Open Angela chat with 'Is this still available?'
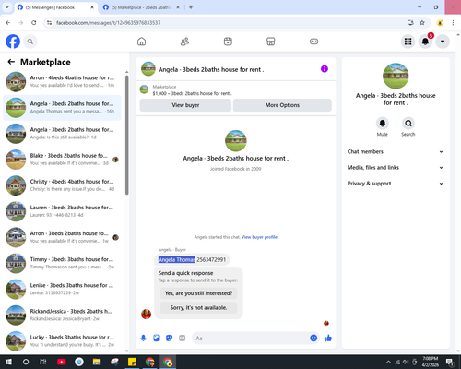 pyautogui.click(x=62, y=134)
